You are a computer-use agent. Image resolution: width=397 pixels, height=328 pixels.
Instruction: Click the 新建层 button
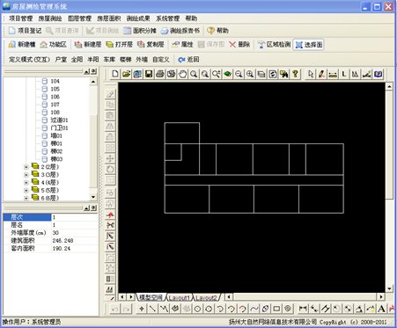coord(88,45)
